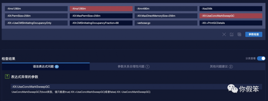Click the X clear icon

tap(224, 35)
